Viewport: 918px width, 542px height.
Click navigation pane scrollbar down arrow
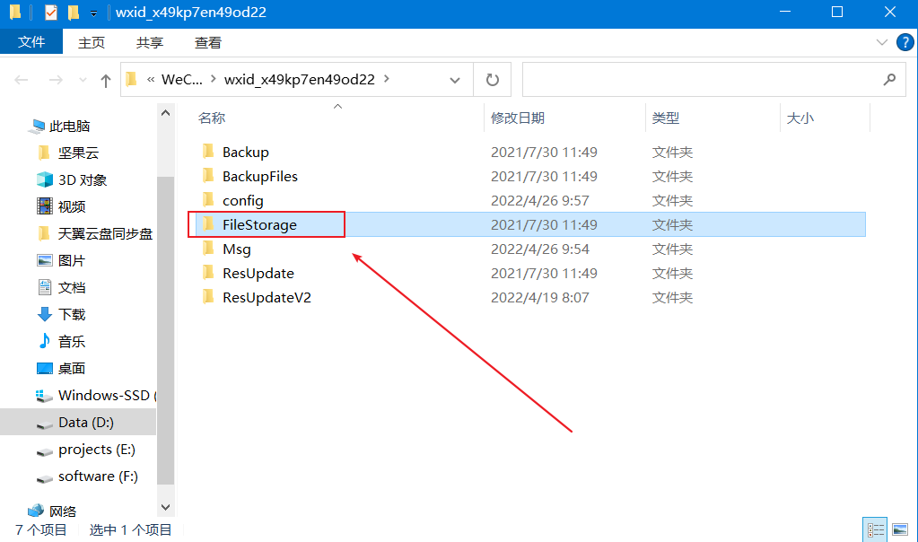click(166, 507)
